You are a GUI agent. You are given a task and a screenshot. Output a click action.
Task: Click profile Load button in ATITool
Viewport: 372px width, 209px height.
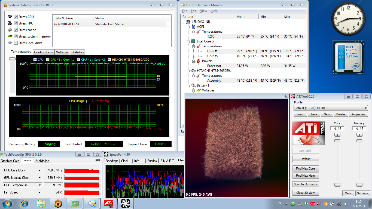coord(300,114)
